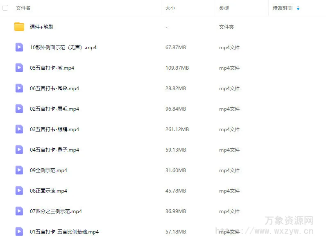The height and width of the screenshot is (245, 326).
Task: Toggle the 修改时间 sort arrow
Action: pyautogui.click(x=298, y=8)
